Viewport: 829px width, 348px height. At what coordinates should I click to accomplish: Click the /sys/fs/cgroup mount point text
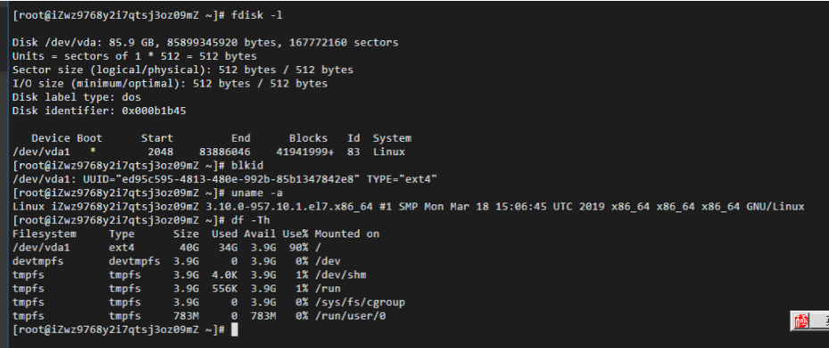(x=360, y=302)
